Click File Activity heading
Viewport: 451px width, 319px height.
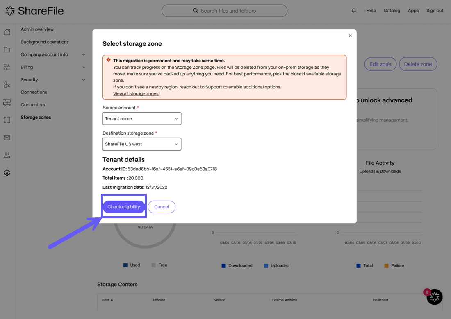click(x=380, y=163)
